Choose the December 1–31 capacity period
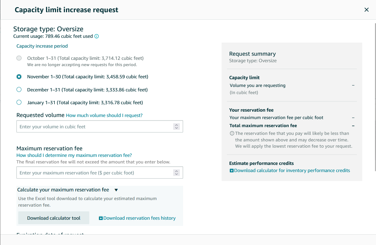The width and height of the screenshot is (376, 245). click(x=19, y=90)
